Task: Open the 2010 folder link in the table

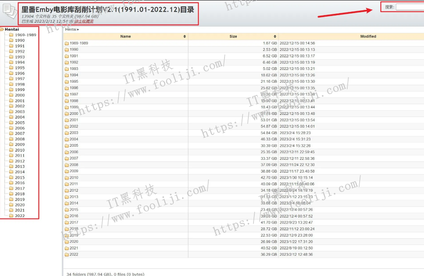Action: (74, 177)
